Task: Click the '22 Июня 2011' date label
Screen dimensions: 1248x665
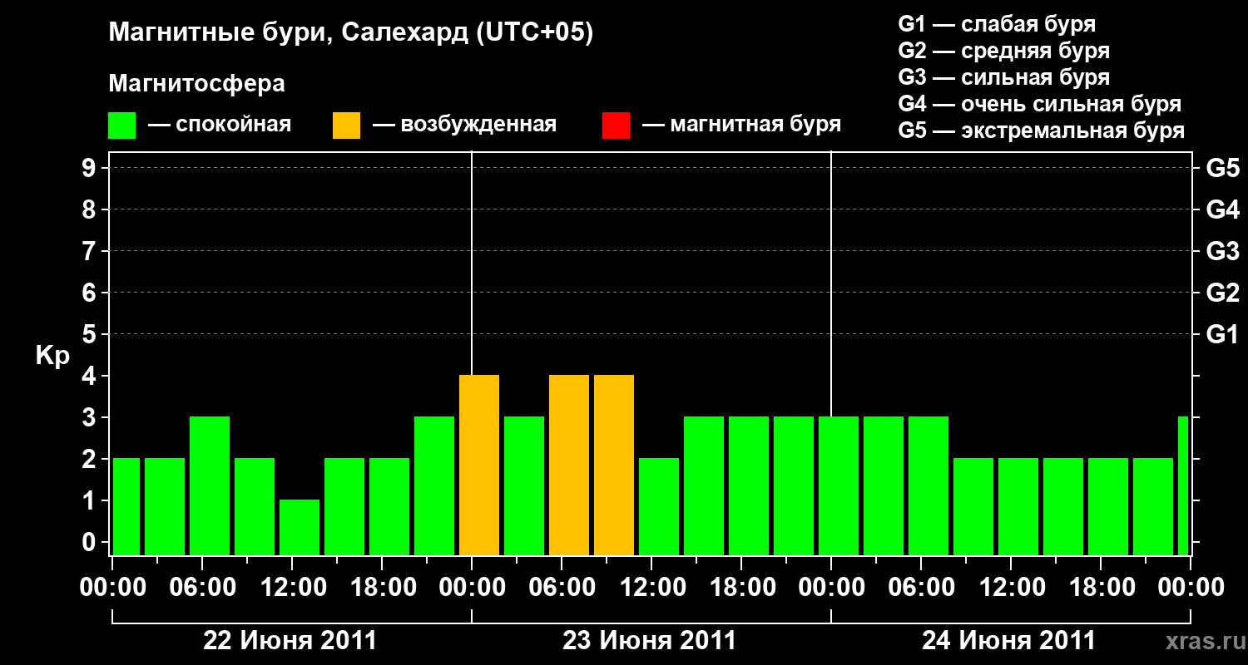Action: [x=290, y=641]
